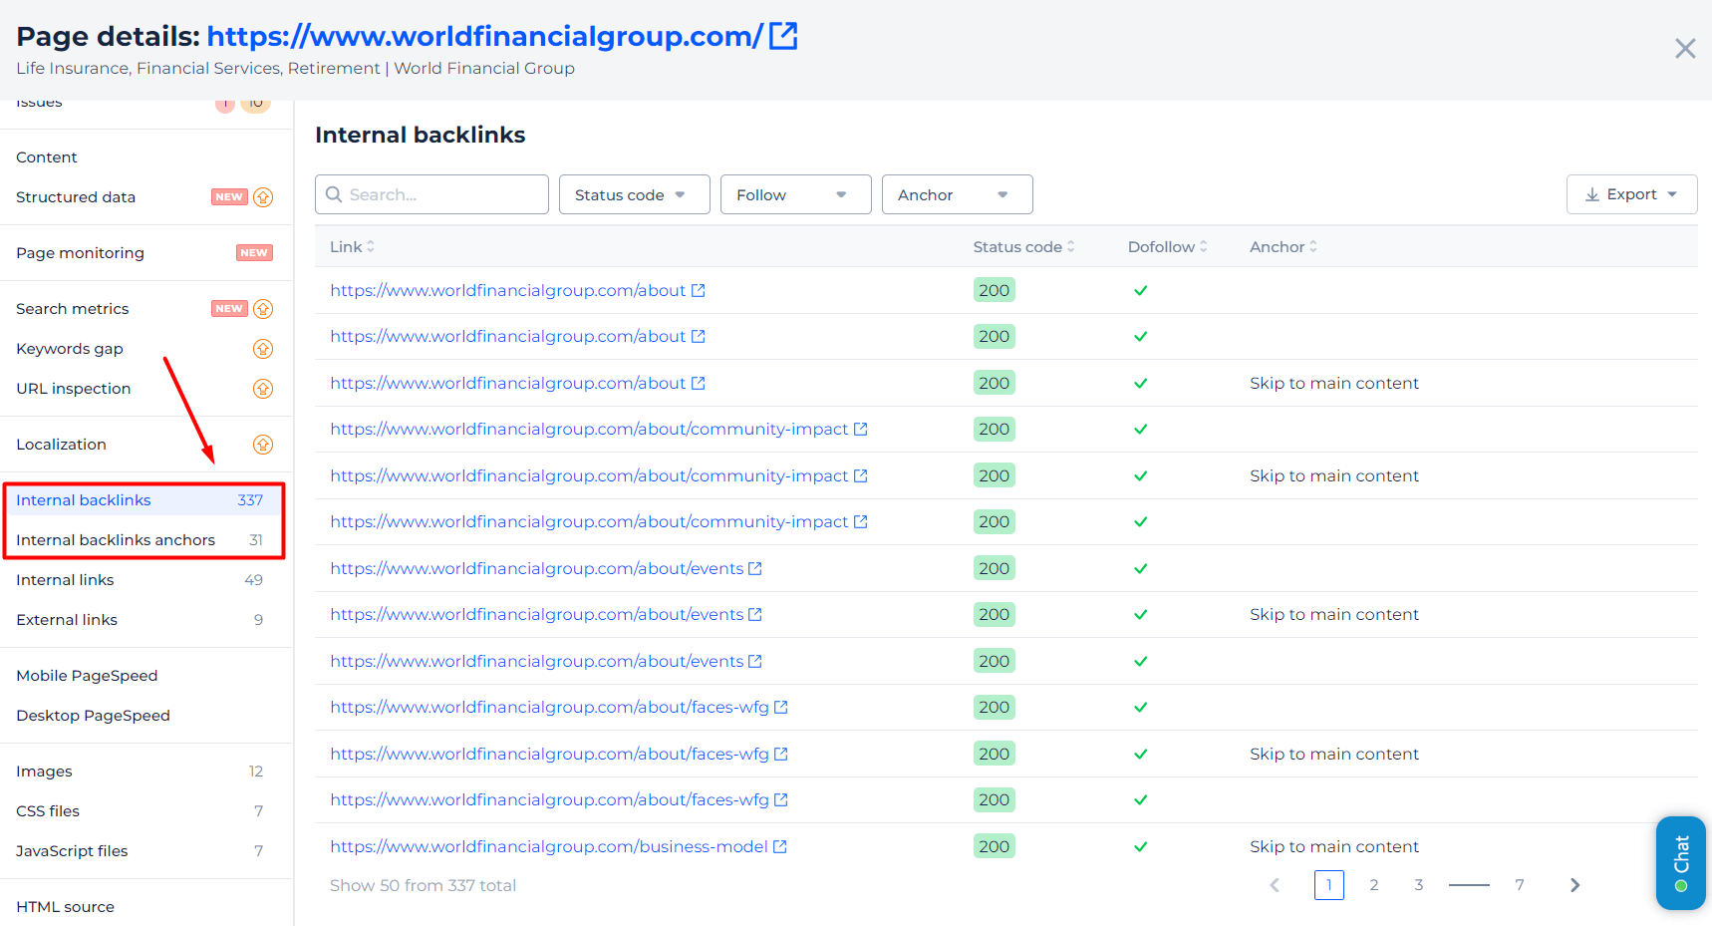
Task: Click upgrade icon next to URL inspection
Action: coord(263,389)
